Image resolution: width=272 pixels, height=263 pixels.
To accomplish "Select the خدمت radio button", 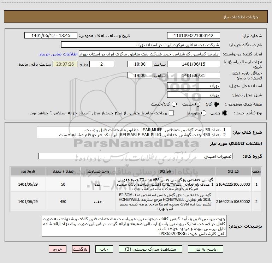I will pos(198,104).
